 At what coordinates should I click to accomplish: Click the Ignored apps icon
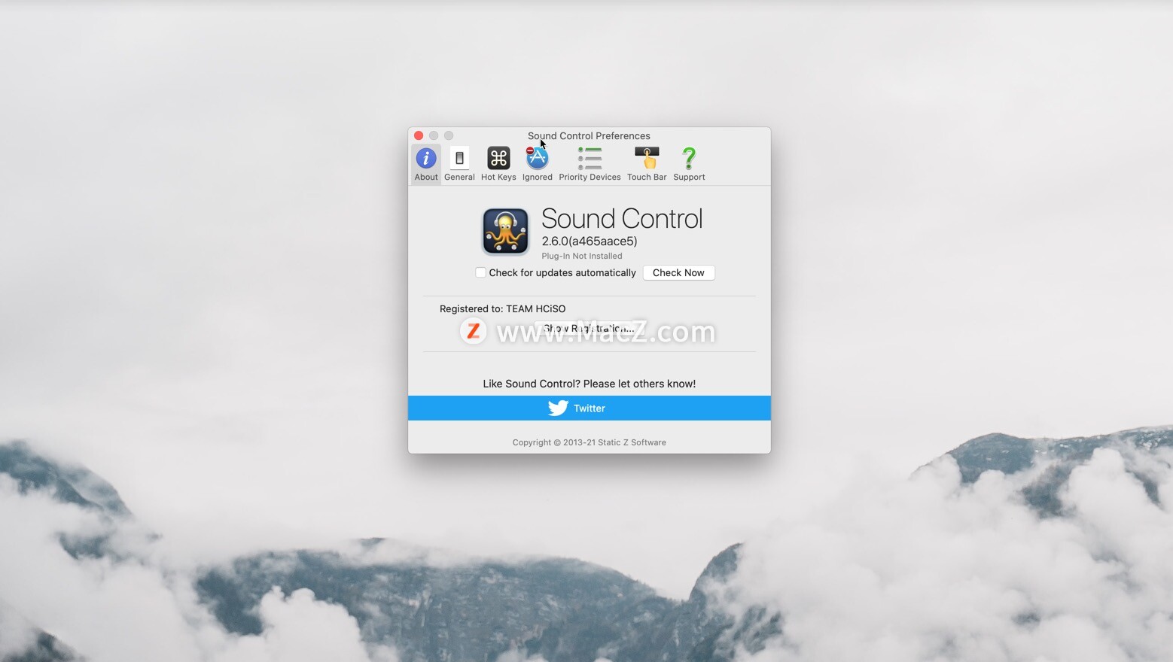[536, 158]
